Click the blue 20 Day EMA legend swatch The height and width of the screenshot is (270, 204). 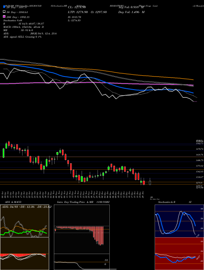click(4, 7)
